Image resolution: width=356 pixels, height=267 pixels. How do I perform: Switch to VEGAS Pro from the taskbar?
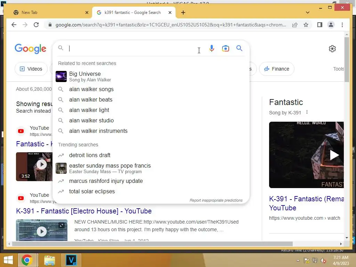click(71, 260)
